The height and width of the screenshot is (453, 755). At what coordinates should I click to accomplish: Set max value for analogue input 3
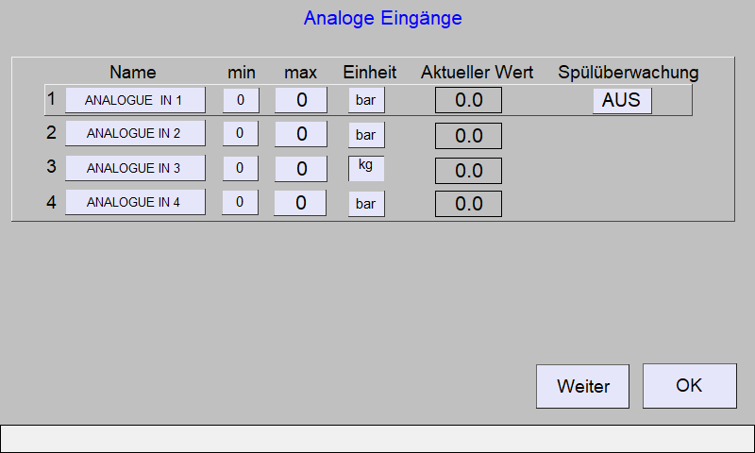click(x=301, y=169)
